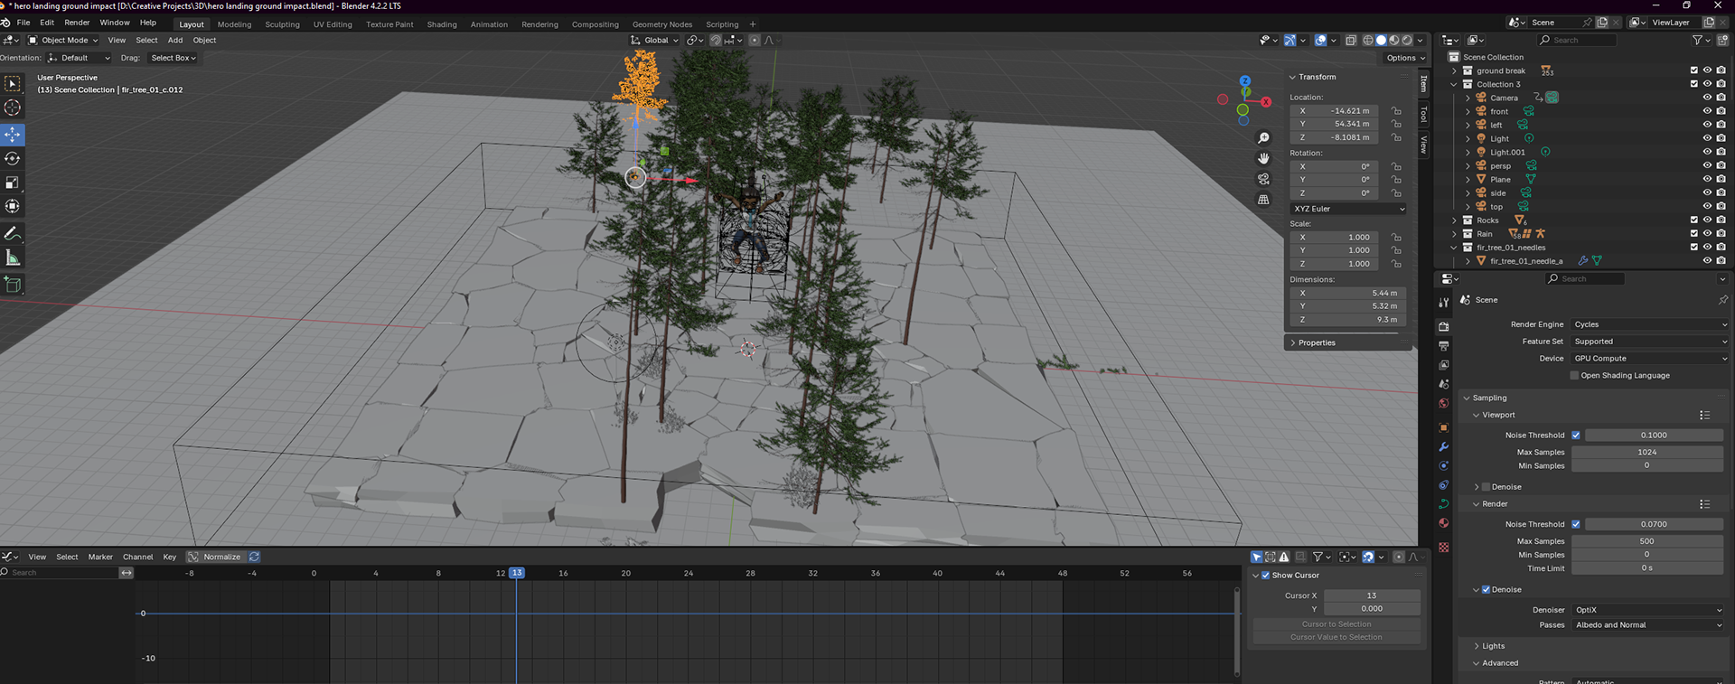
Task: Click the Options button in viewport
Action: pyautogui.click(x=1404, y=58)
